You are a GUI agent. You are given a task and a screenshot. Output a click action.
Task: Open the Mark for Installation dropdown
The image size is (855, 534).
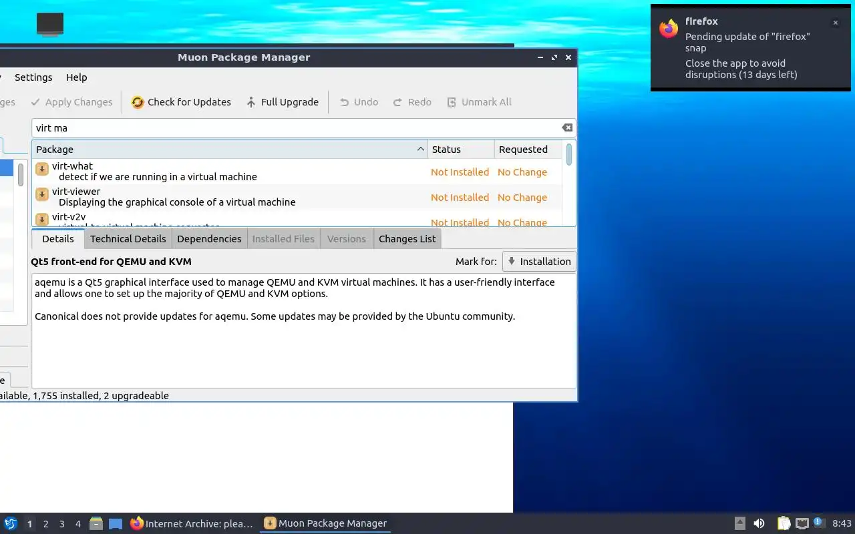539,262
